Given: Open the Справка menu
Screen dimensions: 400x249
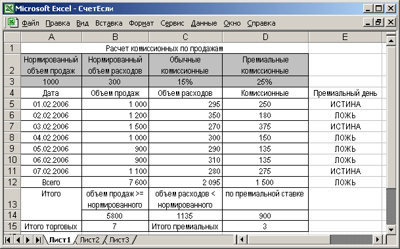Looking at the screenshot, I should [261, 23].
